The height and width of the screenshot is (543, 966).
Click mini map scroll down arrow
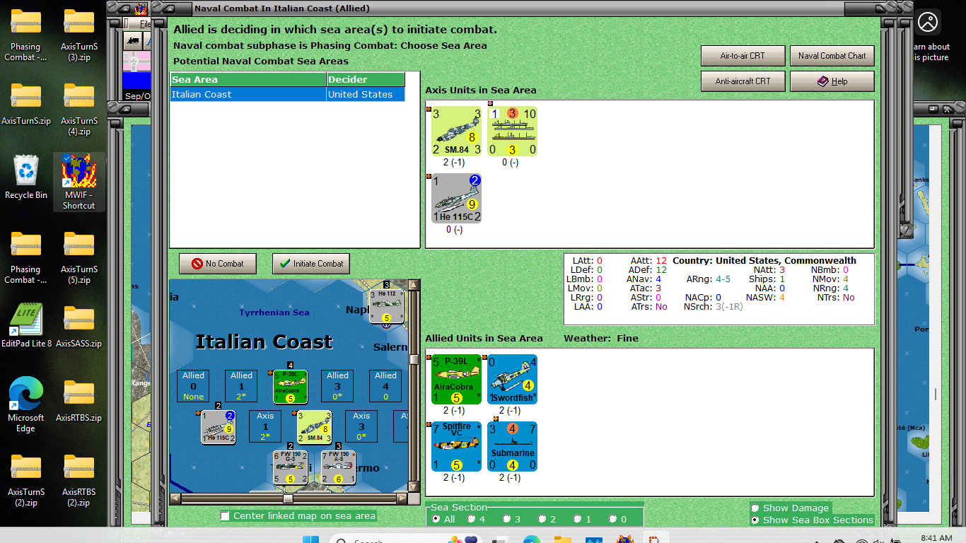point(414,487)
